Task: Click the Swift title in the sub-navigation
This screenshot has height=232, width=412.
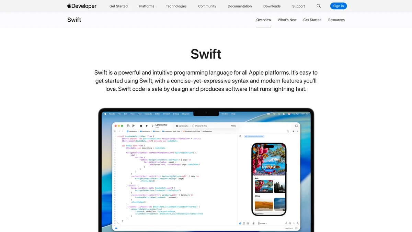Action: click(x=74, y=20)
